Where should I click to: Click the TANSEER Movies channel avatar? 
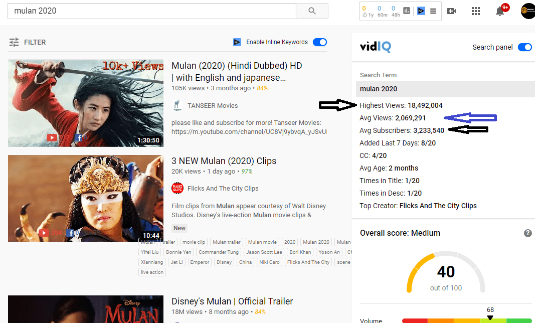tap(177, 105)
